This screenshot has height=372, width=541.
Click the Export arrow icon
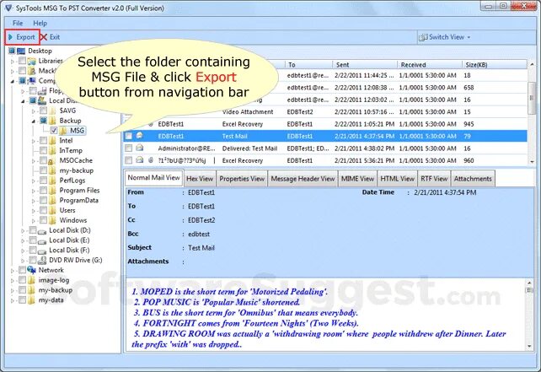pos(11,37)
